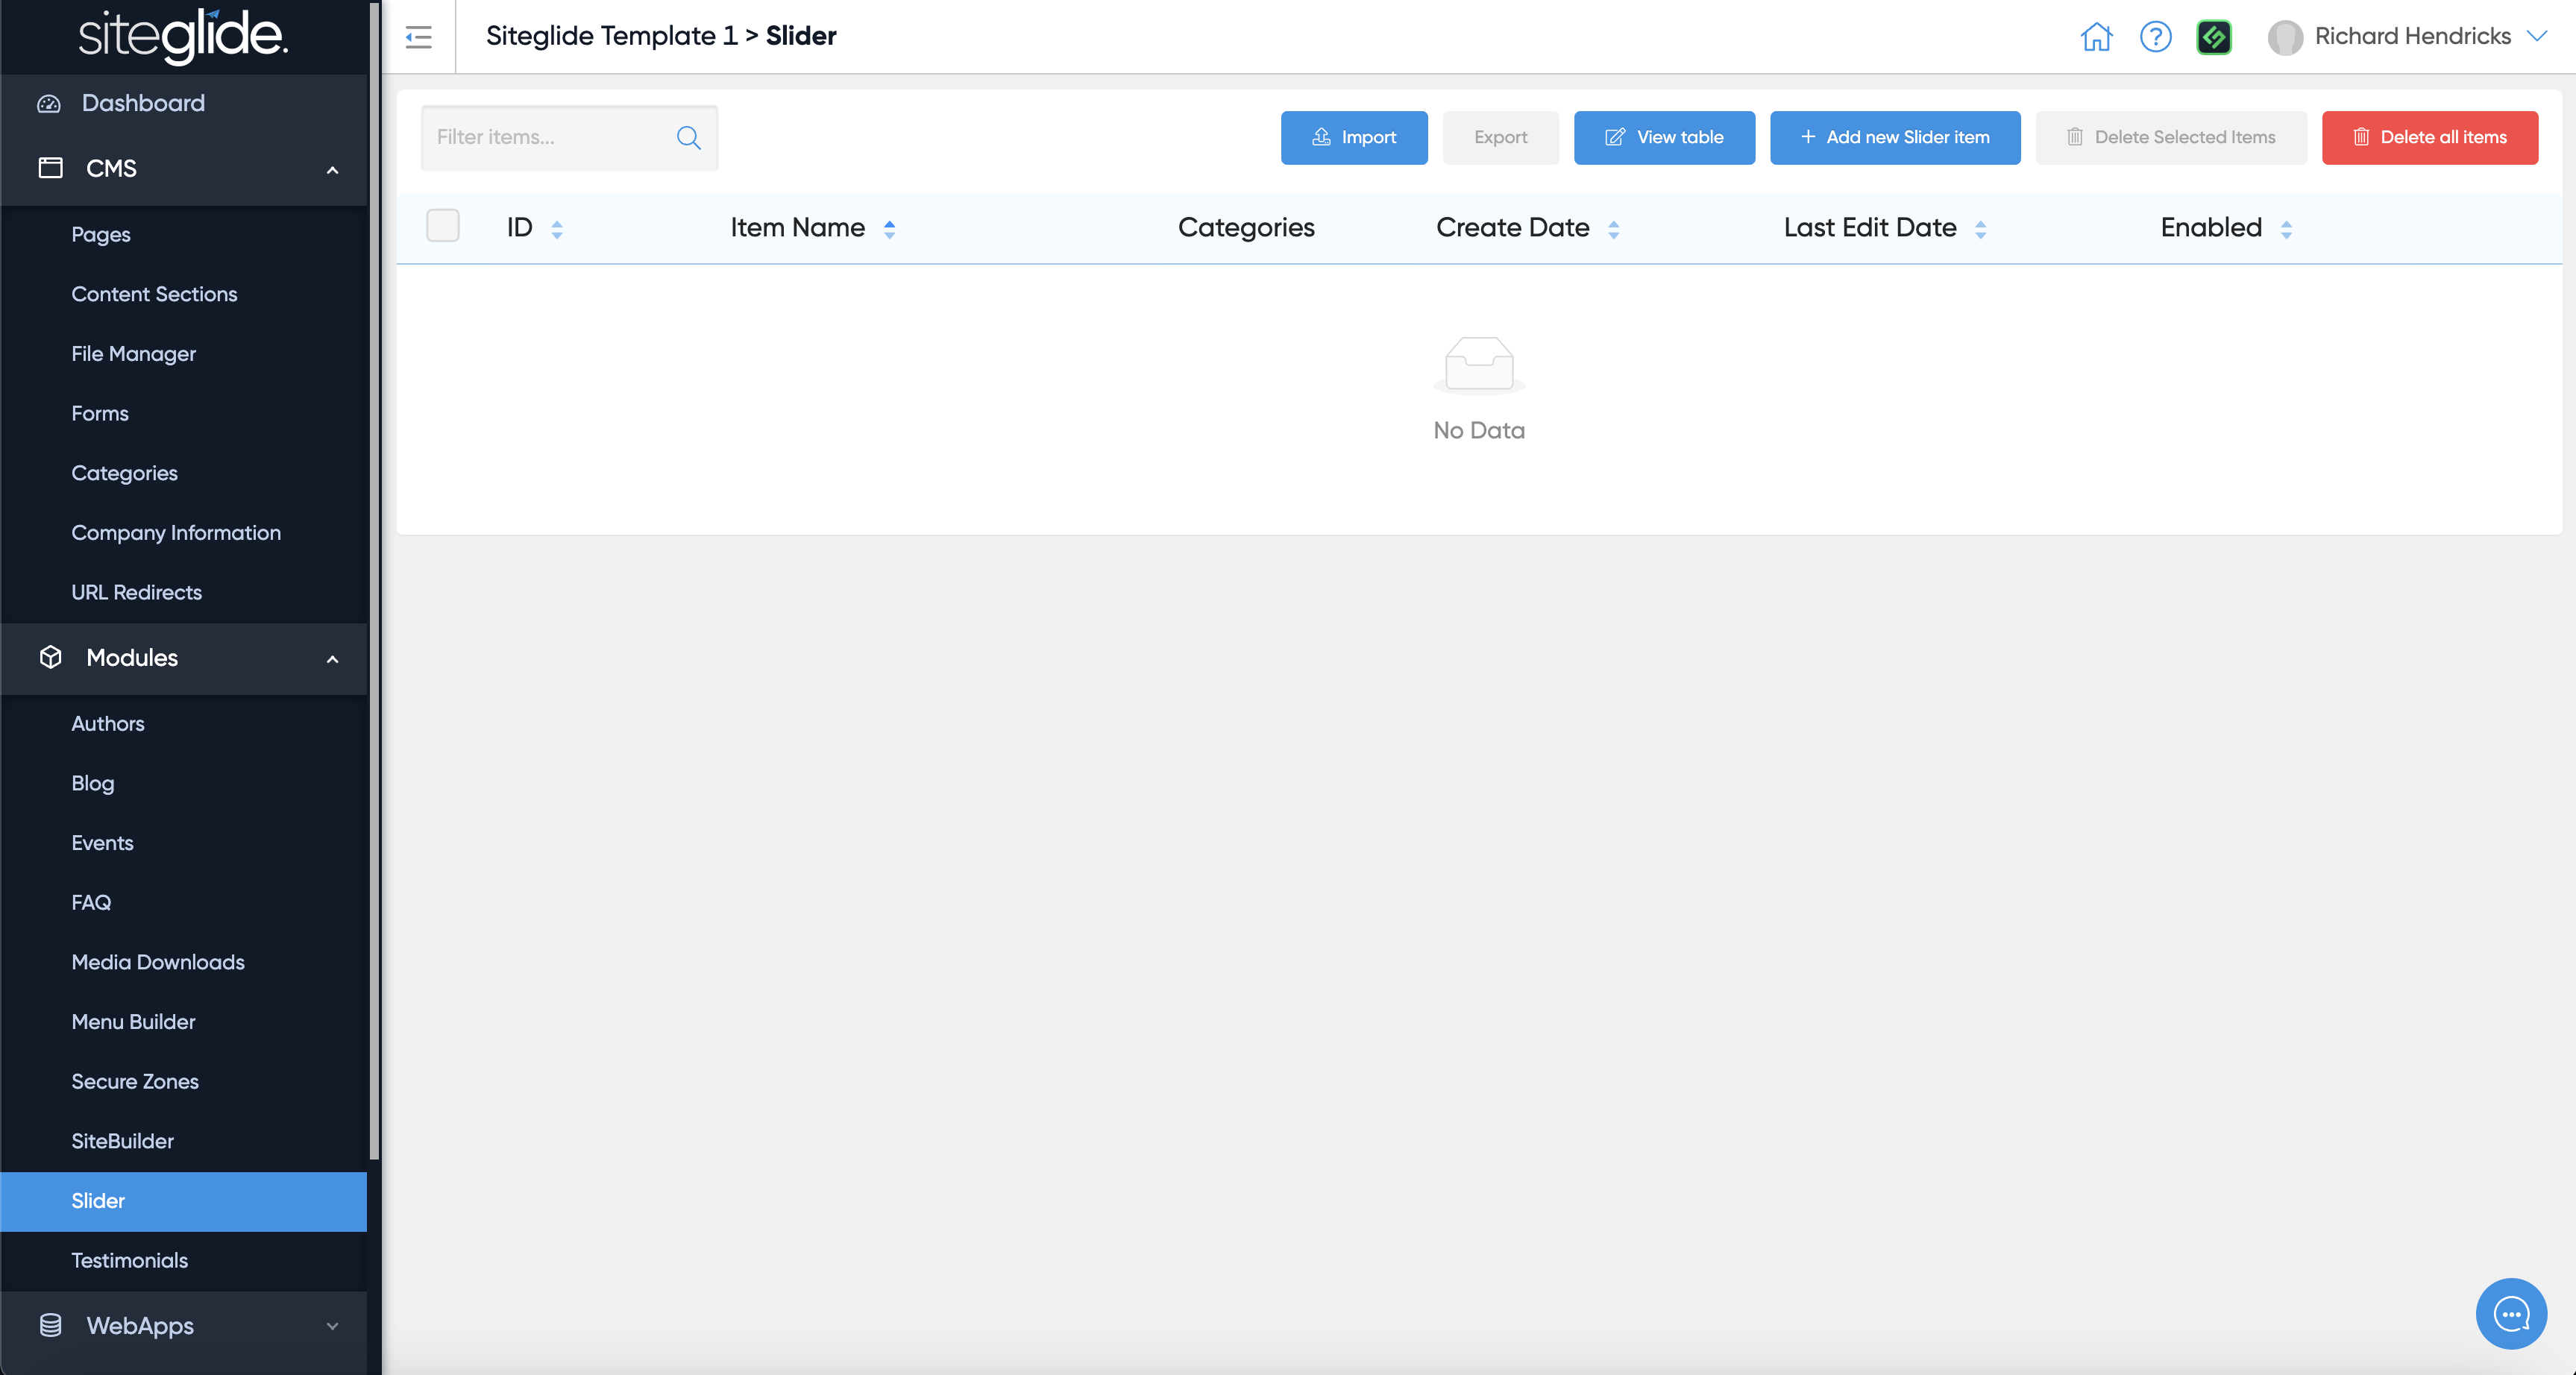This screenshot has width=2576, height=1375.
Task: Click the search magnifier icon
Action: click(688, 137)
